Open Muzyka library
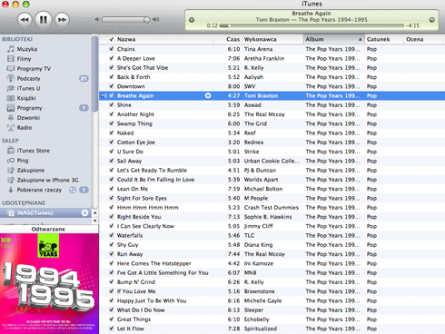This screenshot has height=334, width=445. (x=27, y=49)
